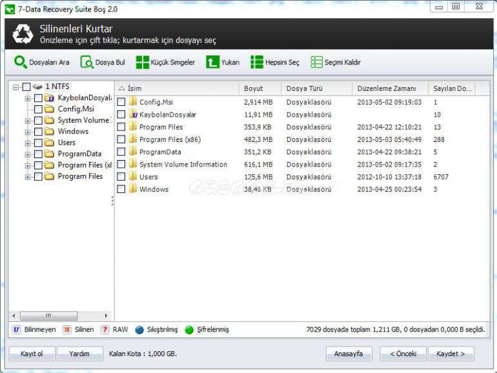Expand Users node in the tree
The height and width of the screenshot is (373, 497).
28,143
